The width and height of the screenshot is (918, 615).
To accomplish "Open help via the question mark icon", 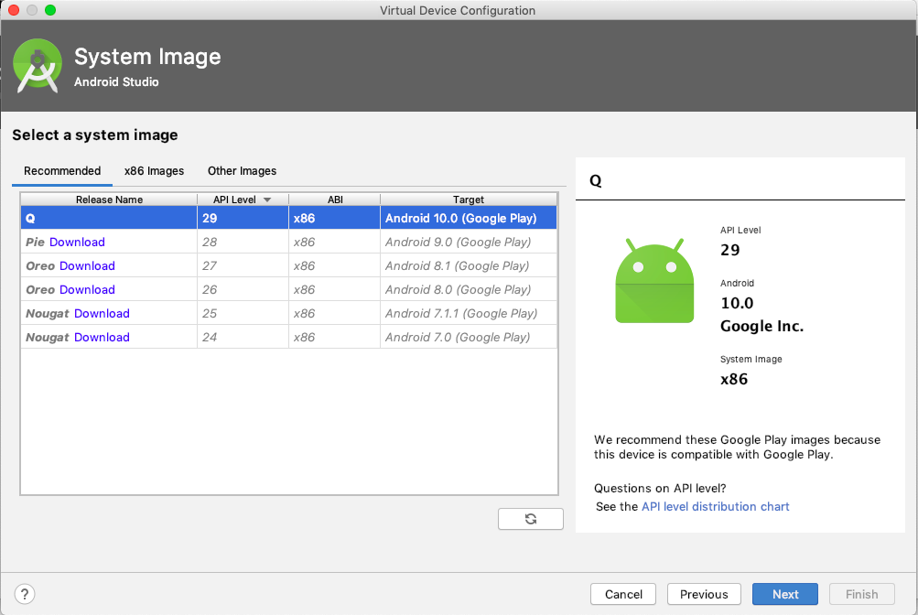I will point(25,594).
